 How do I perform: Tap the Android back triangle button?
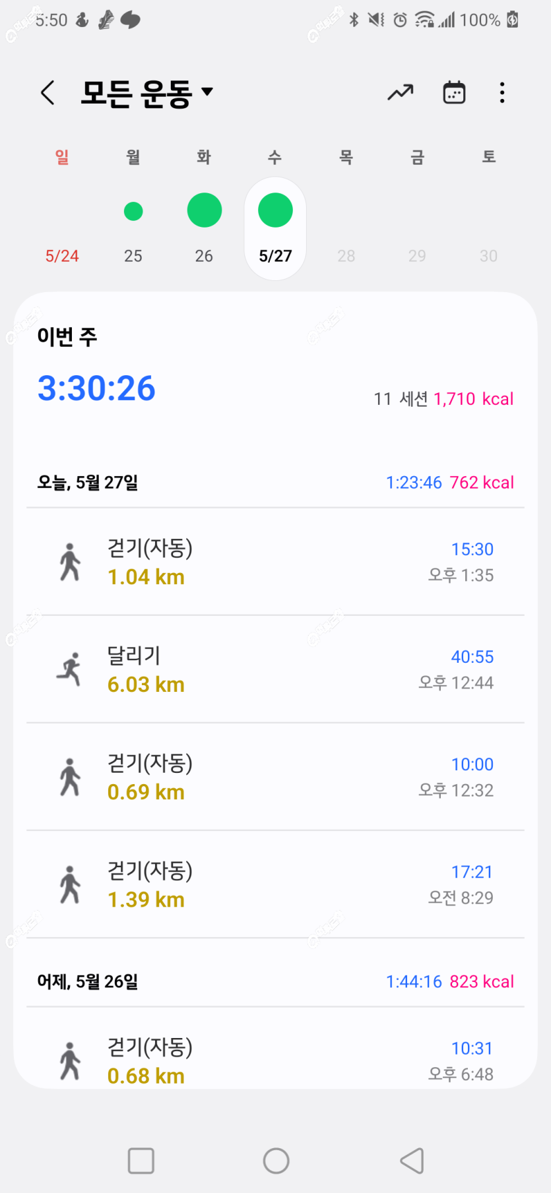click(x=412, y=1161)
